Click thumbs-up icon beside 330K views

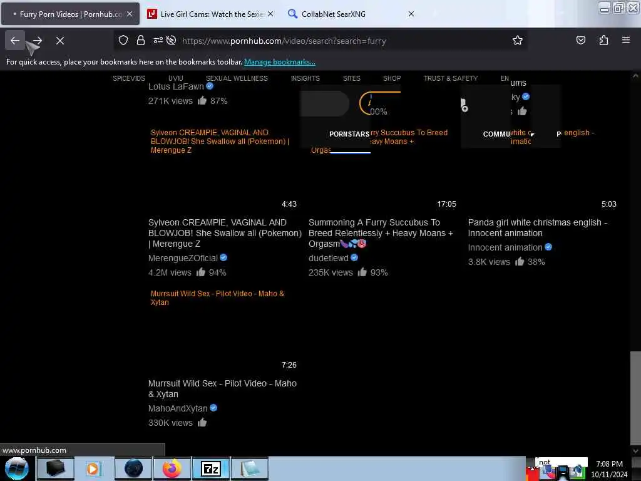coord(202,422)
